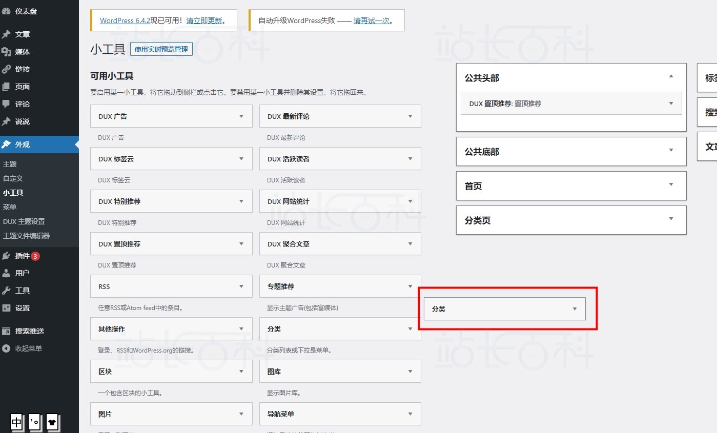Expand DUX 置顶推荐 widget inside 公共头部
The width and height of the screenshot is (717, 433).
[671, 104]
